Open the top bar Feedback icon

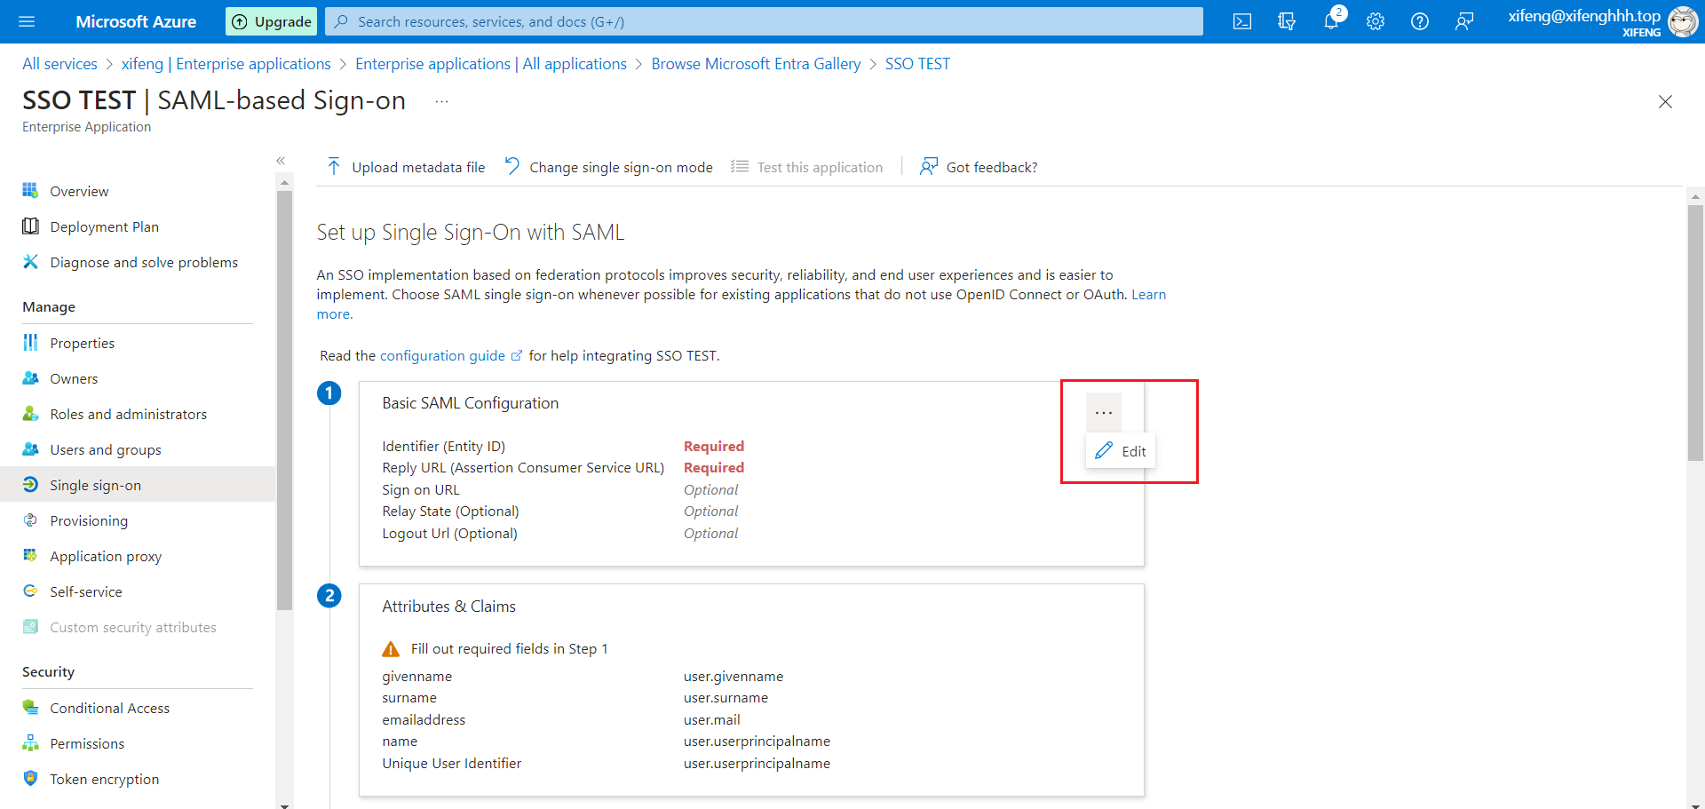pyautogui.click(x=1464, y=21)
